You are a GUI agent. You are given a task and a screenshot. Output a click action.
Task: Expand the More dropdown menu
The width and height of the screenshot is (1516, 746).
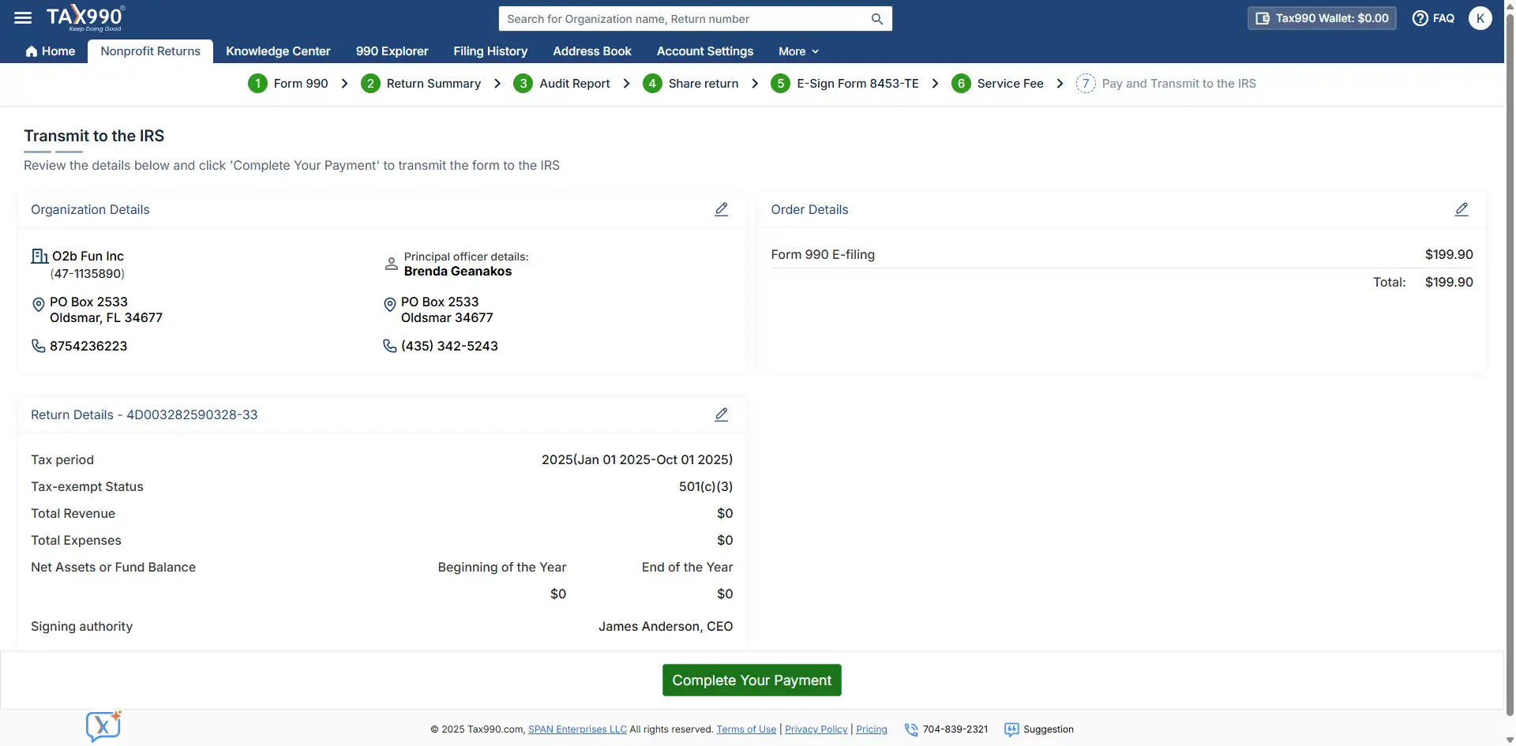[x=798, y=51]
